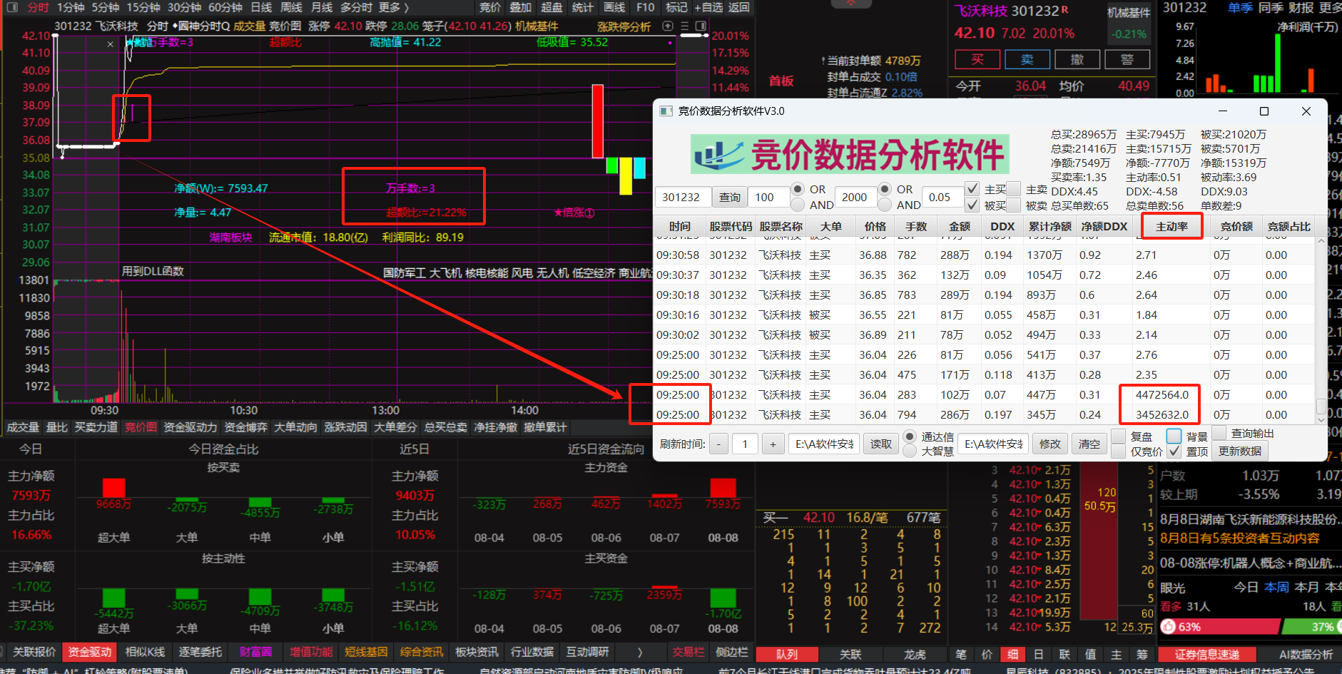
Task: Click the 修改 modify button
Action: [1050, 444]
